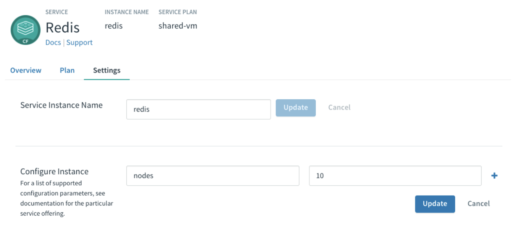Click the disabled Update button next to instance name

(x=296, y=107)
